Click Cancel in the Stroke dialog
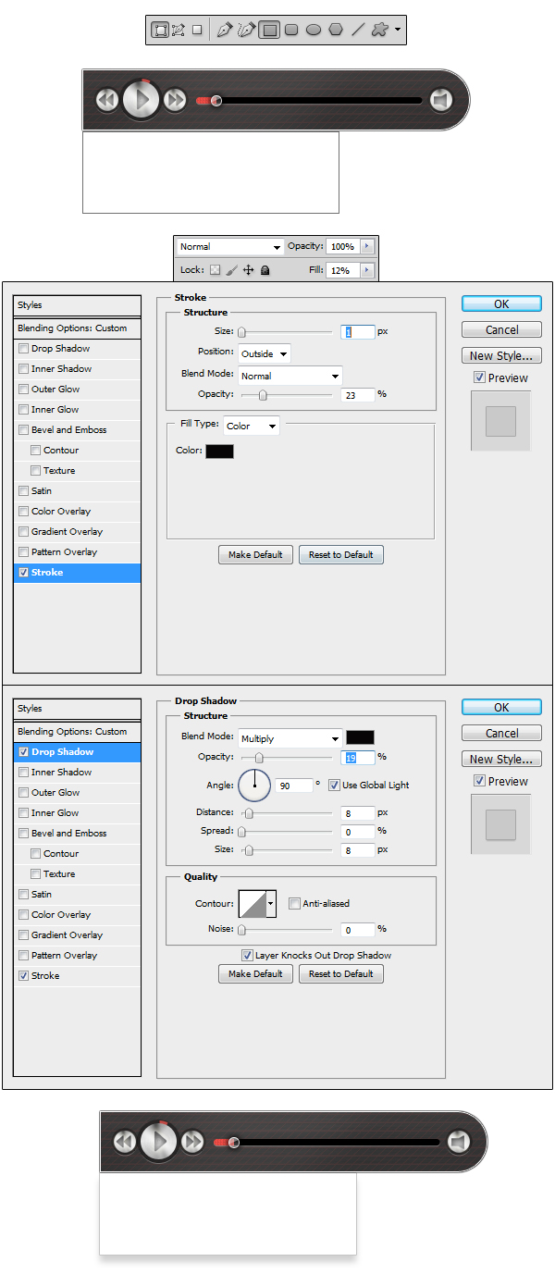555x1287 pixels. pos(501,329)
